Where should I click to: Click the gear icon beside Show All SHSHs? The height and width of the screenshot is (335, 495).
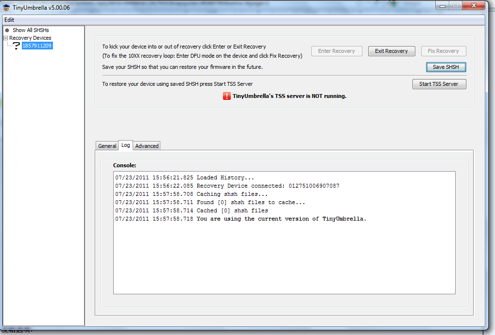coord(7,30)
